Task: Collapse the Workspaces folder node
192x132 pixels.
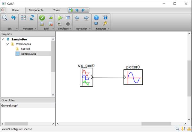Action: [7, 44]
